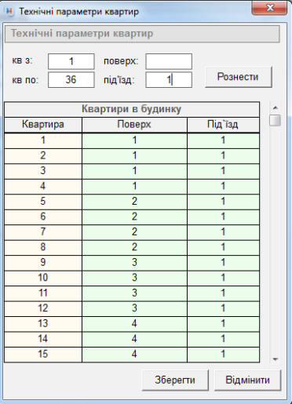292x404 pixels.
Task: Cancel using the Відмінити button
Action: pos(247,380)
